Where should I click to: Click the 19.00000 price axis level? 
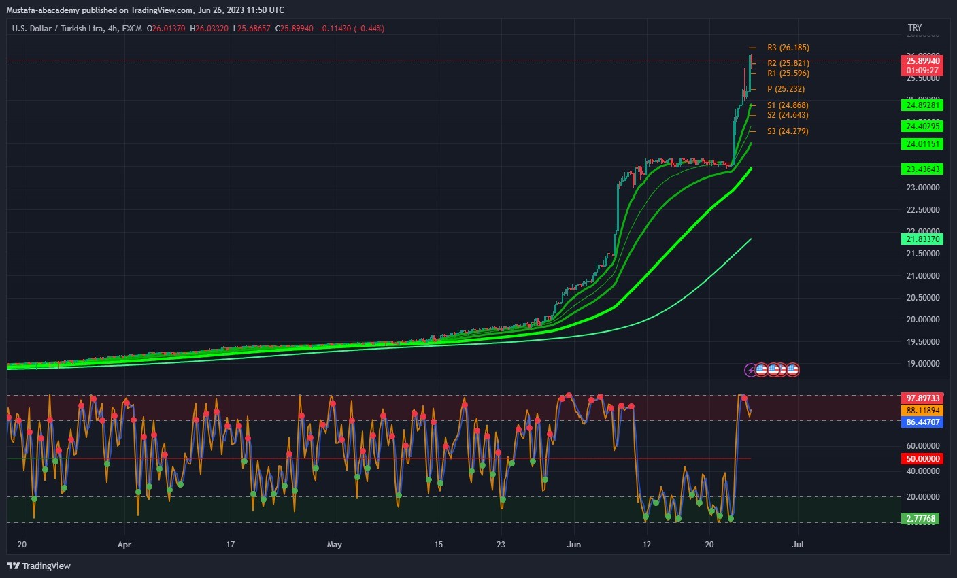coord(924,364)
